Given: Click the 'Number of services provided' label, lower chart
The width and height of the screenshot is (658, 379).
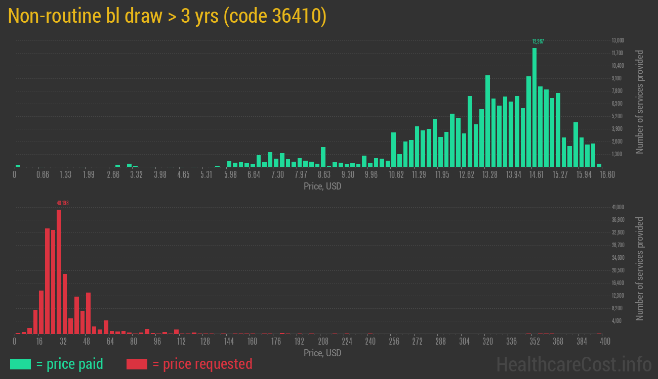Looking at the screenshot, I should pyautogui.click(x=641, y=268).
